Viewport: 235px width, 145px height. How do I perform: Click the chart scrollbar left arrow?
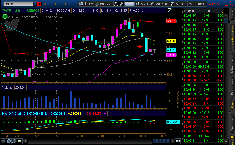pos(26,141)
